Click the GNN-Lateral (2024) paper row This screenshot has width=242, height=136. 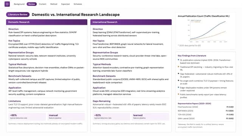[x=206, y=118]
